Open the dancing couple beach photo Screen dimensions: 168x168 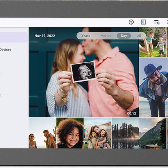[x=42, y=133]
